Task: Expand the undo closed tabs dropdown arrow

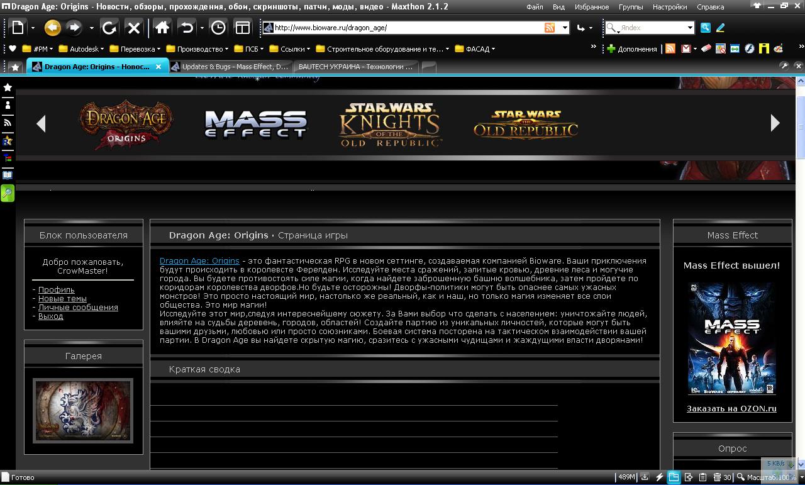Action: pos(202,28)
